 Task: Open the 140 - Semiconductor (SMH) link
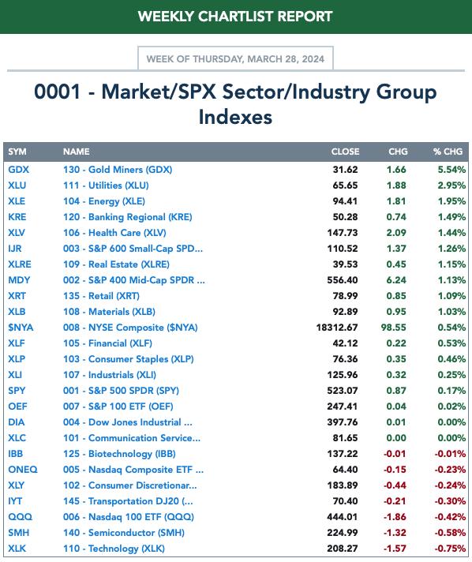[x=124, y=532]
